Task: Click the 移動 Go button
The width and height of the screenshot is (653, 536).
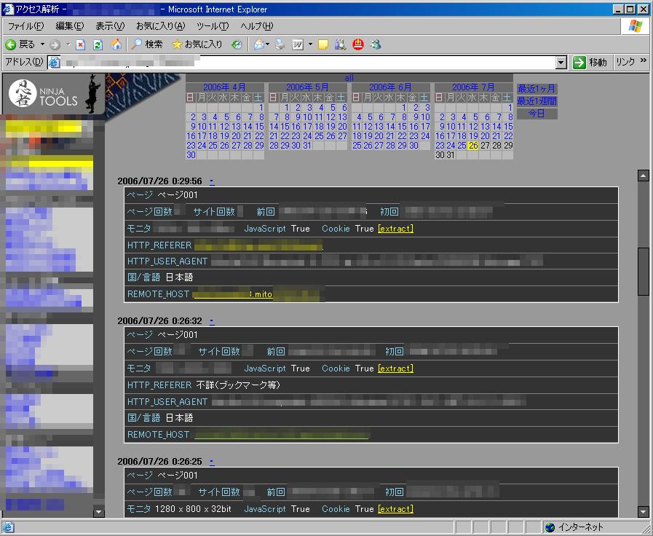Action: [x=590, y=63]
